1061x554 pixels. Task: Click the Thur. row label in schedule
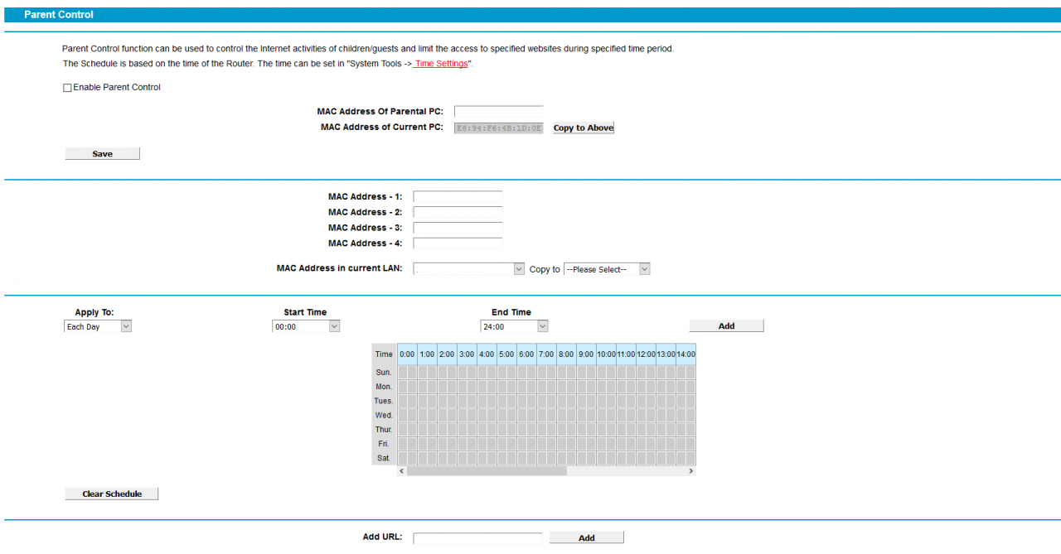(384, 430)
